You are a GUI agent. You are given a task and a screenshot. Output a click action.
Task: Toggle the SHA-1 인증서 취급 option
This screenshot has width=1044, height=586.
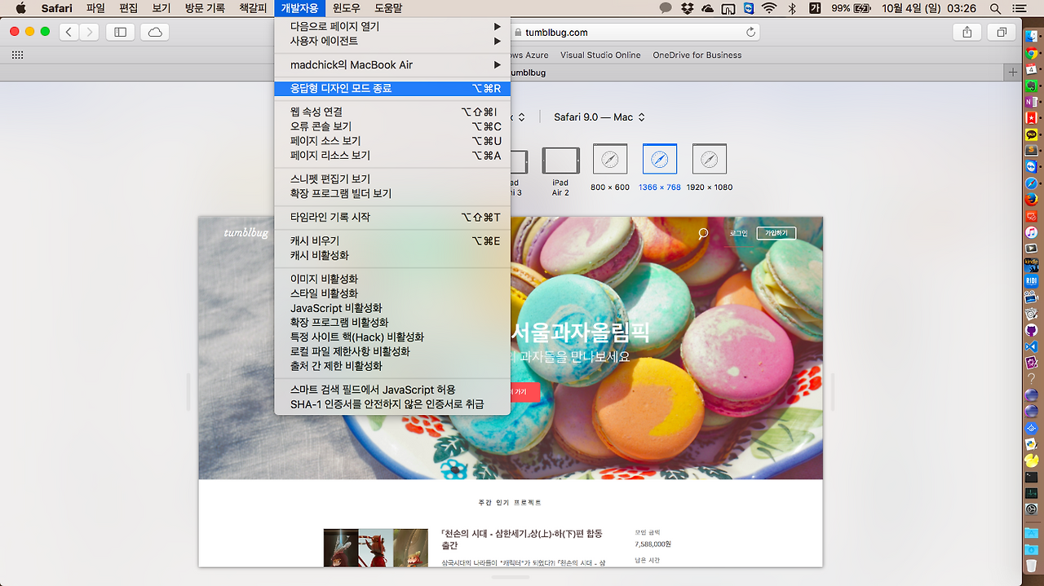pos(392,405)
